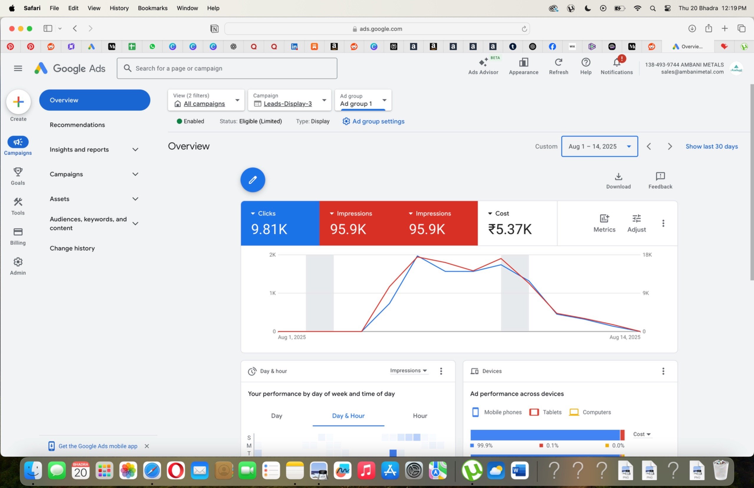Open the Leads-Display-3 campaign selector

pos(289,100)
